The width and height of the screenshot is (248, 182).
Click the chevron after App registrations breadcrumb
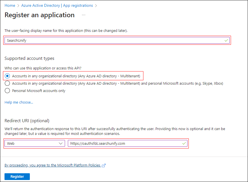(96, 6)
